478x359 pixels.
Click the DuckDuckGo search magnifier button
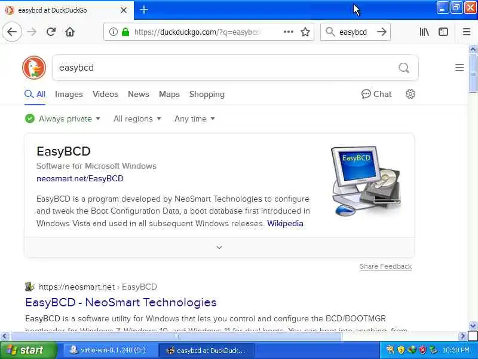[404, 68]
